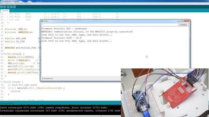Click the "mfrc522.PCD_Init();" code line

(21, 66)
